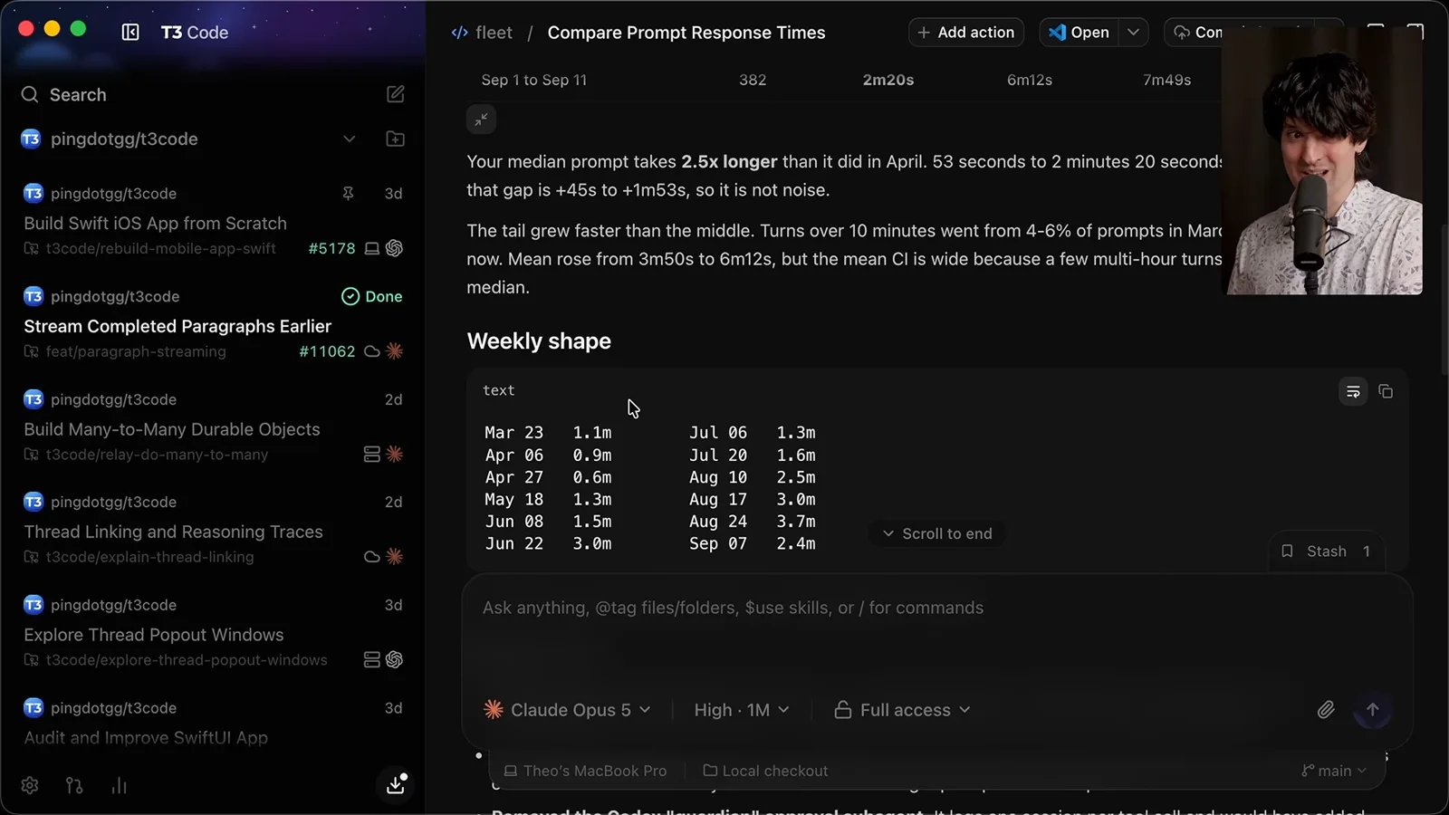Screen dimensions: 1449x815
Task: Click the 2m20s median cell in table
Action: [888, 80]
